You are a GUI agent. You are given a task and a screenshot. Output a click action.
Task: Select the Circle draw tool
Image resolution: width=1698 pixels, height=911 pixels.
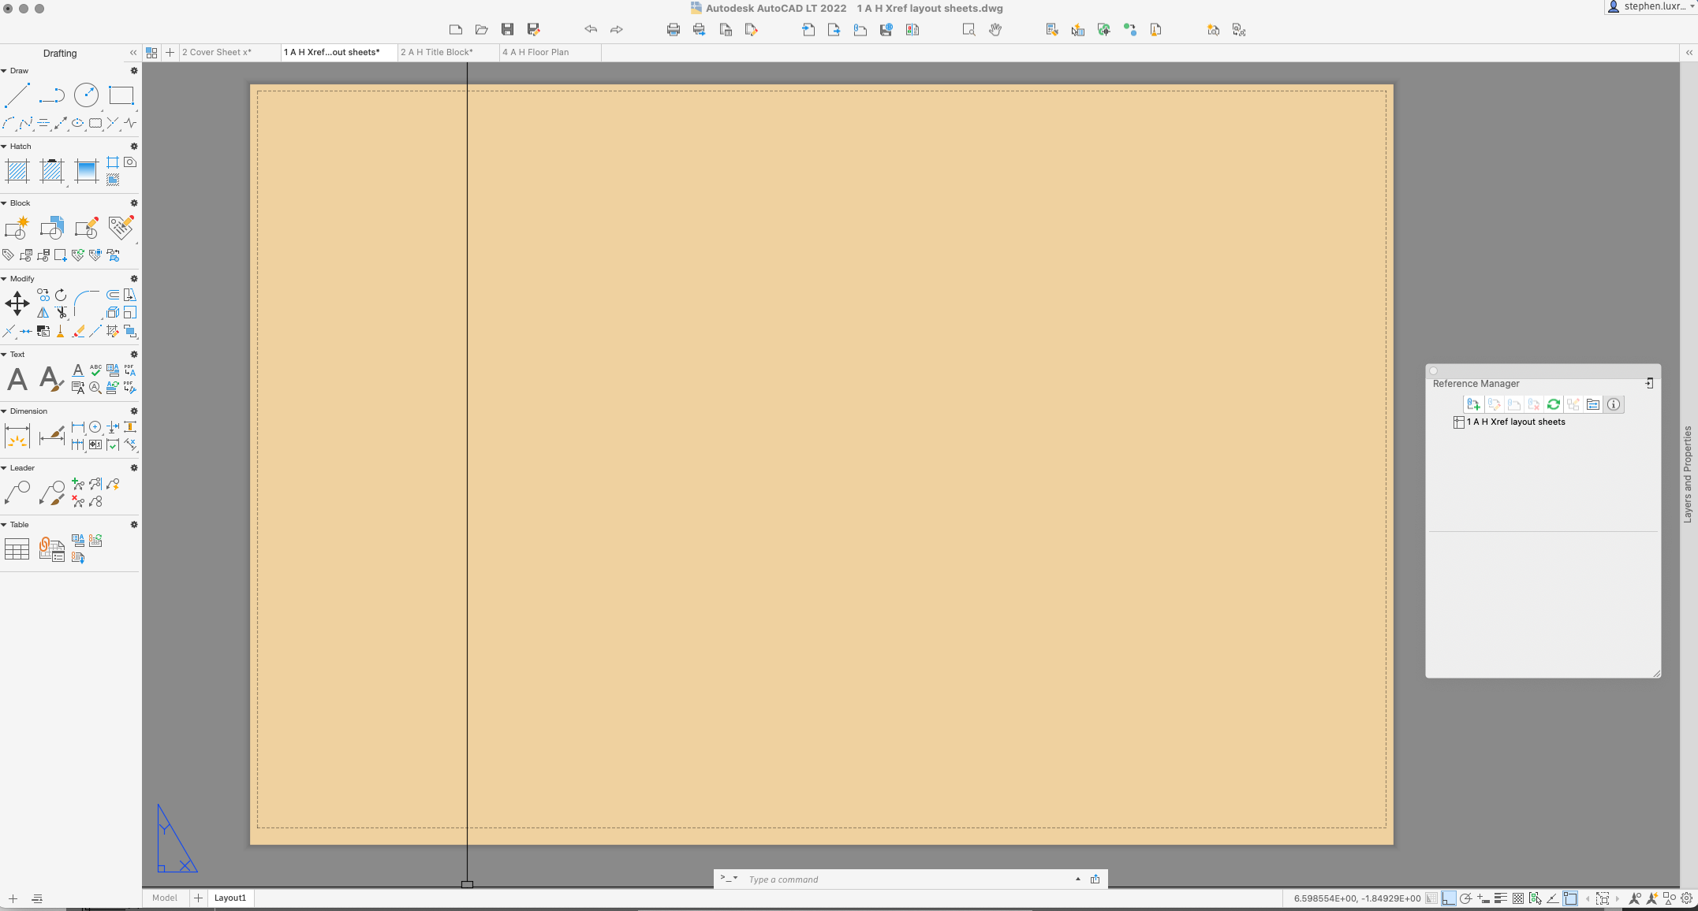click(x=86, y=96)
